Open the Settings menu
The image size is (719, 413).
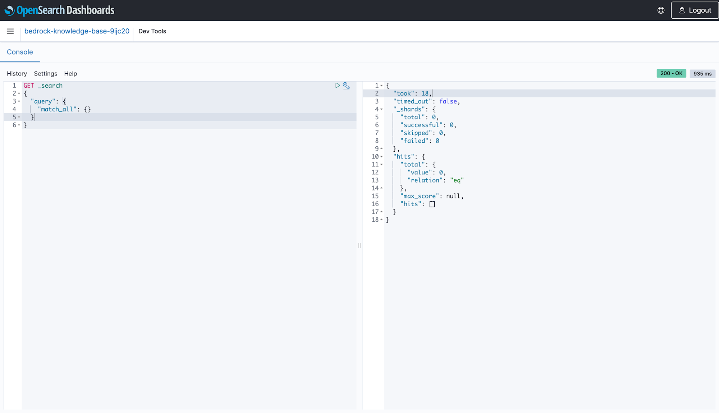(46, 74)
